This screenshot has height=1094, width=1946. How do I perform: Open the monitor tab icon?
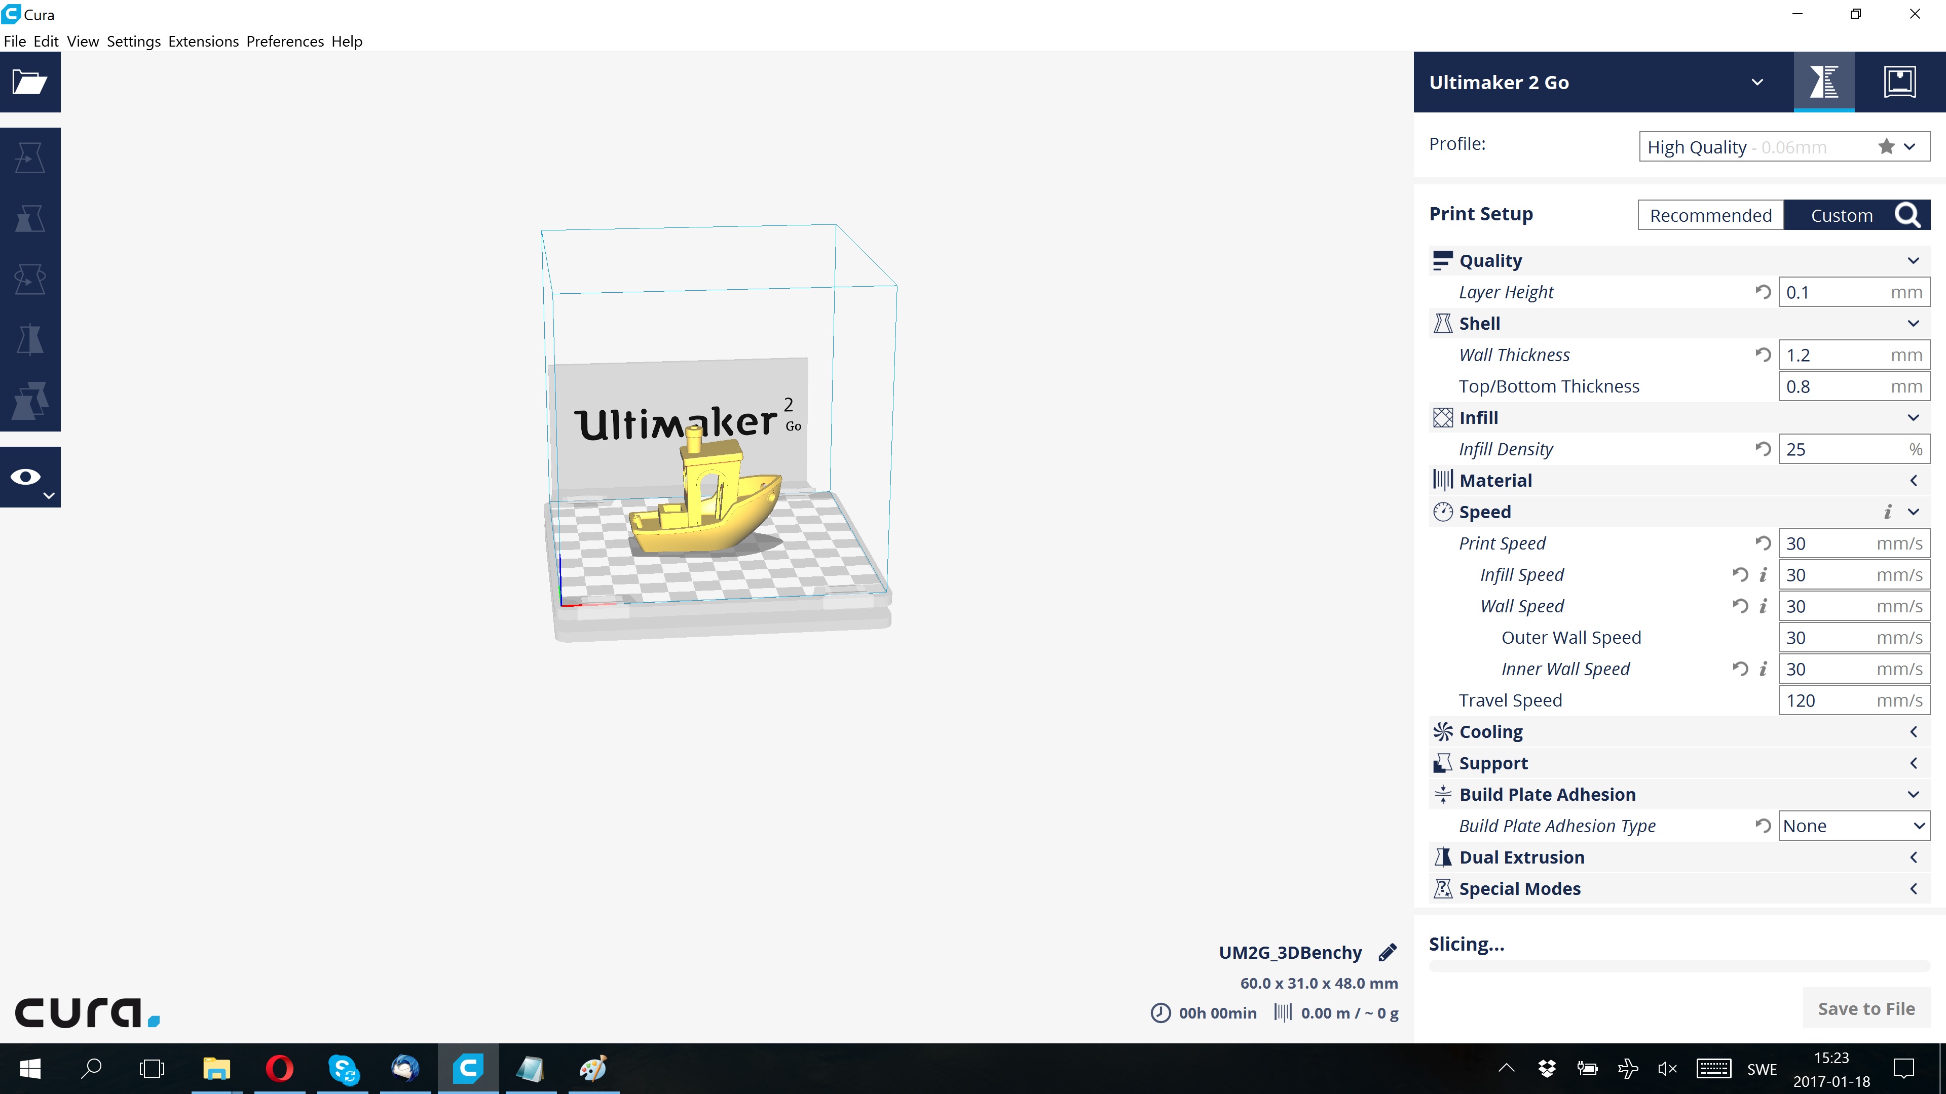click(1899, 82)
